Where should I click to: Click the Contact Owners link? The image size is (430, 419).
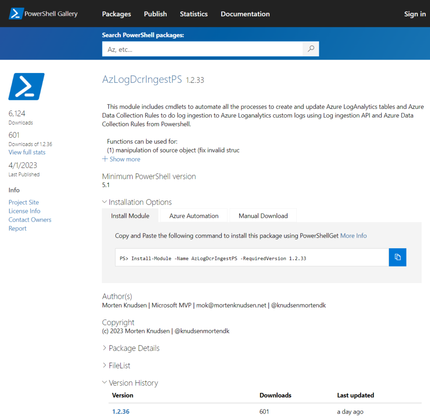click(x=30, y=220)
